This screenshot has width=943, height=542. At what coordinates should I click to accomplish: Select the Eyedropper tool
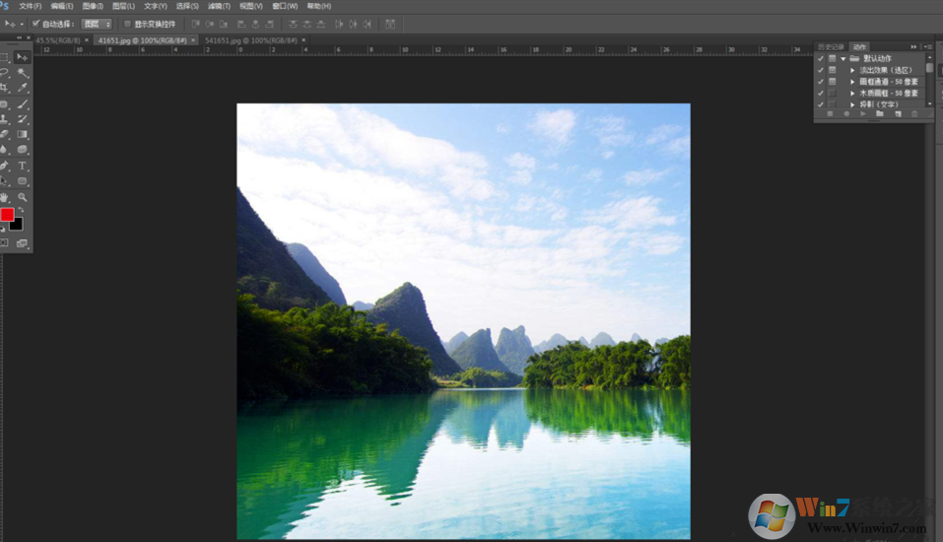[x=23, y=88]
